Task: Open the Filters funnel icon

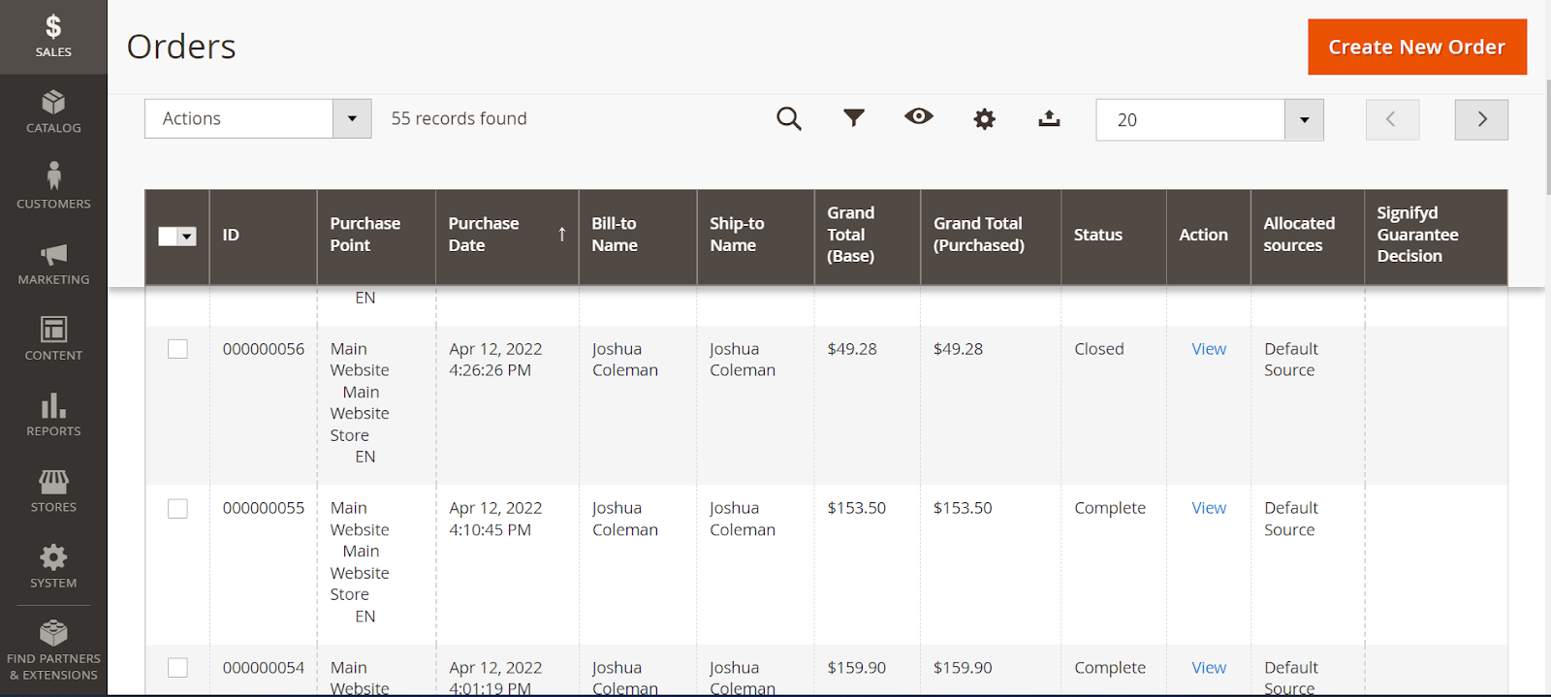Action: (854, 118)
